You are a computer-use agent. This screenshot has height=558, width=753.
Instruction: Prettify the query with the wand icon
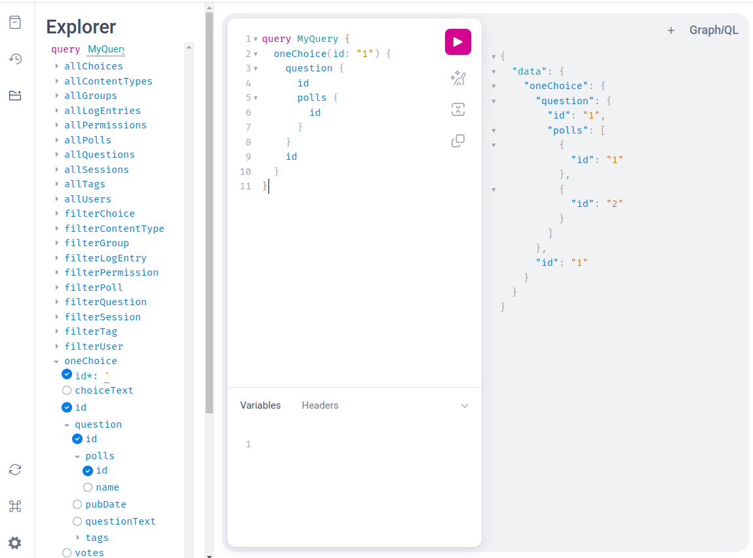click(457, 78)
